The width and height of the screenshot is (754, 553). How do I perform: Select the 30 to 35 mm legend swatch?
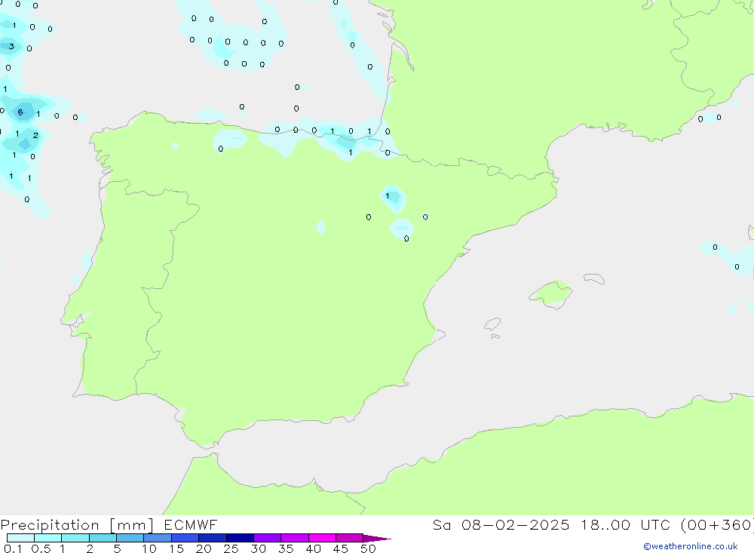pyautogui.click(x=268, y=538)
